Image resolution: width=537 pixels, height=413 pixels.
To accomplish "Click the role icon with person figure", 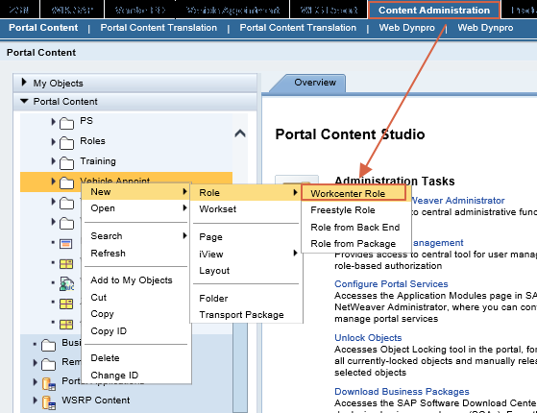I will click(66, 284).
